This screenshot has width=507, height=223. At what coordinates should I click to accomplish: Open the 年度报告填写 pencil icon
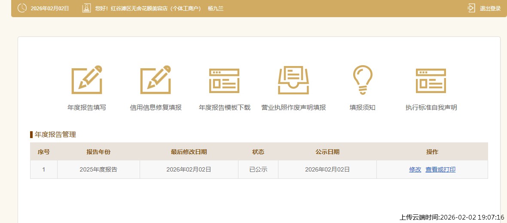87,80
